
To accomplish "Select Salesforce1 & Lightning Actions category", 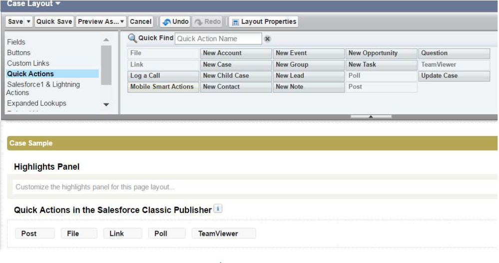I will 43,88.
